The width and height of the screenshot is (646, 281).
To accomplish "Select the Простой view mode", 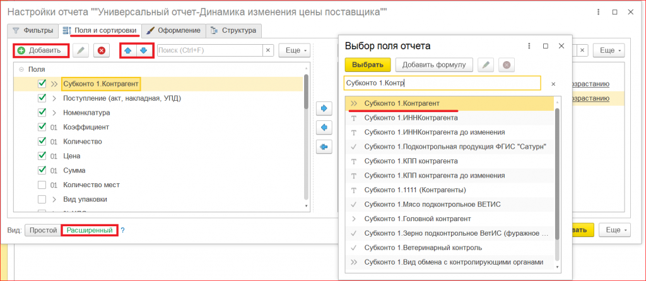I will (43, 231).
